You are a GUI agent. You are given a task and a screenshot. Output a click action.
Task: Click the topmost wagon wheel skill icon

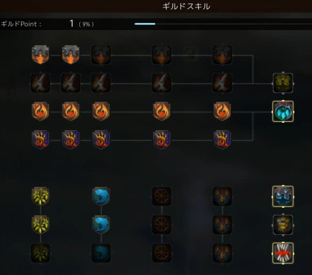coord(162,196)
